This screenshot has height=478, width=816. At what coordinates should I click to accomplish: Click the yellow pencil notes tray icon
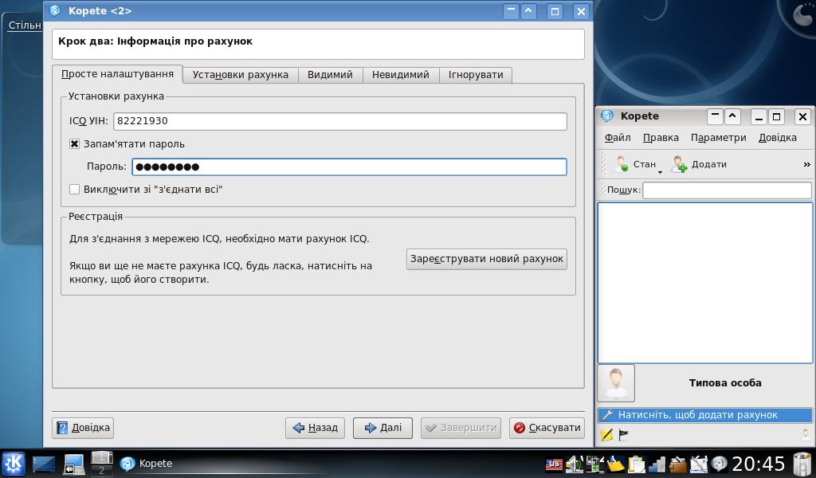click(x=616, y=464)
